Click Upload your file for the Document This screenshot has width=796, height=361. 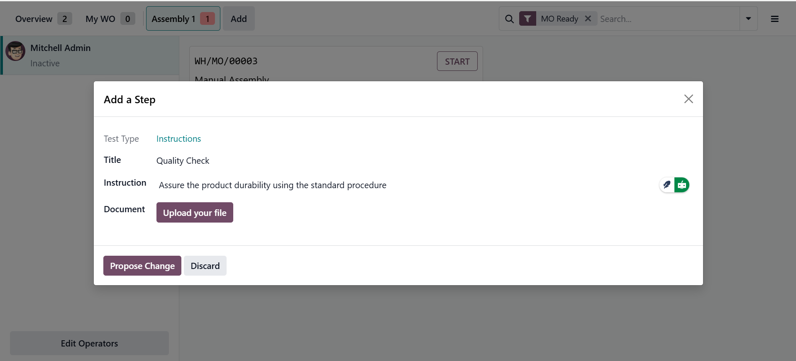(x=195, y=212)
